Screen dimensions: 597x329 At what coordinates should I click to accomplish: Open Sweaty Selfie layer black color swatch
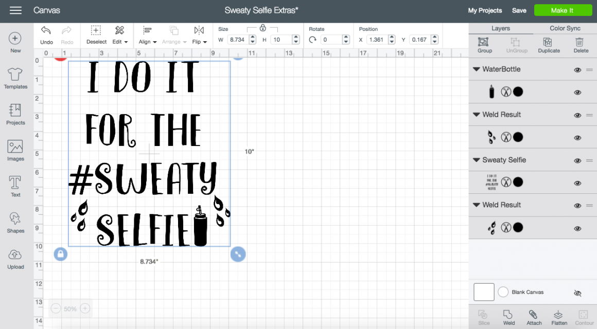pos(518,182)
